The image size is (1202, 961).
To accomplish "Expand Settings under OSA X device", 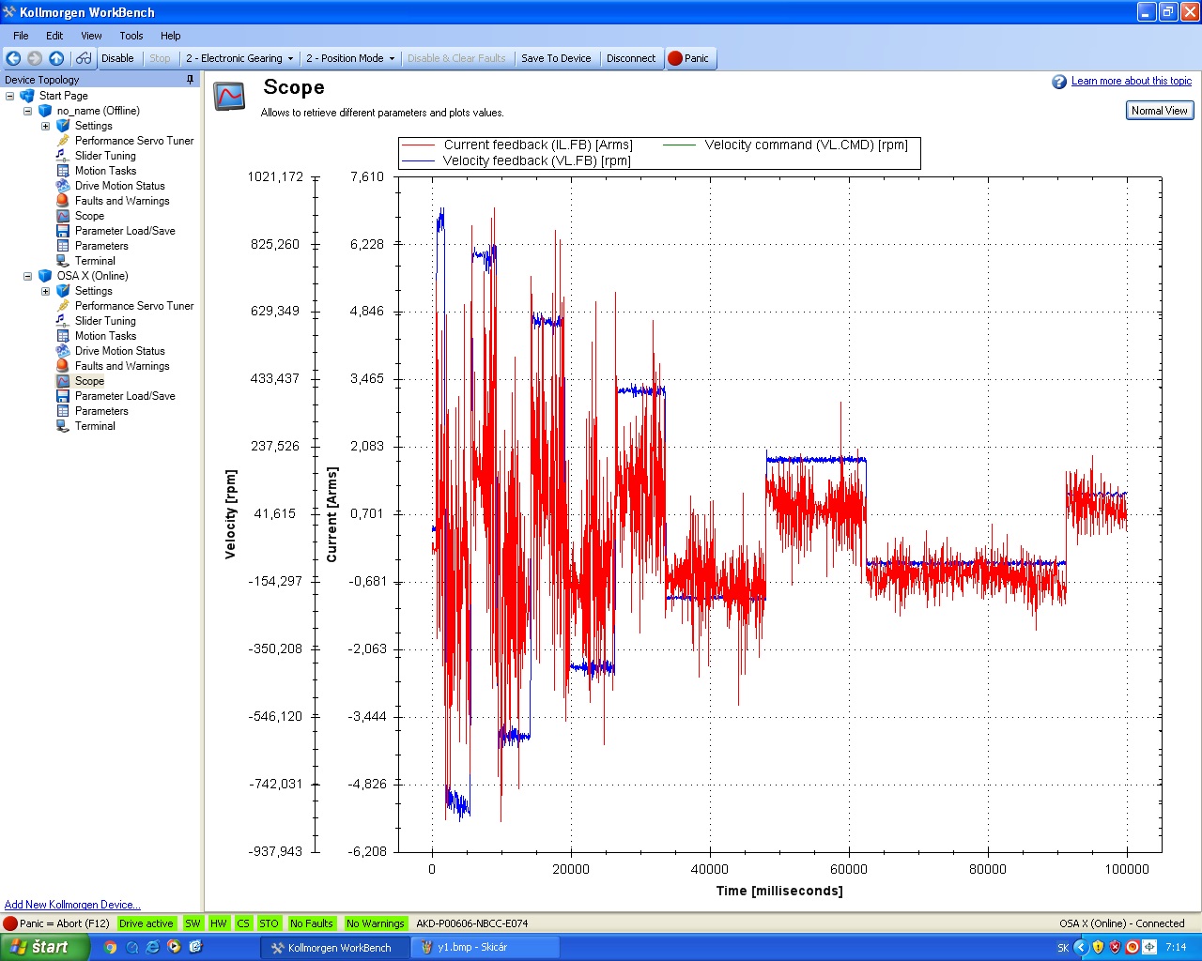I will click(45, 291).
